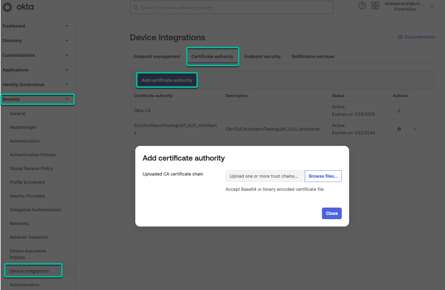The image size is (445, 290).
Task: Click Browse files to upload a certificate
Action: tap(323, 176)
